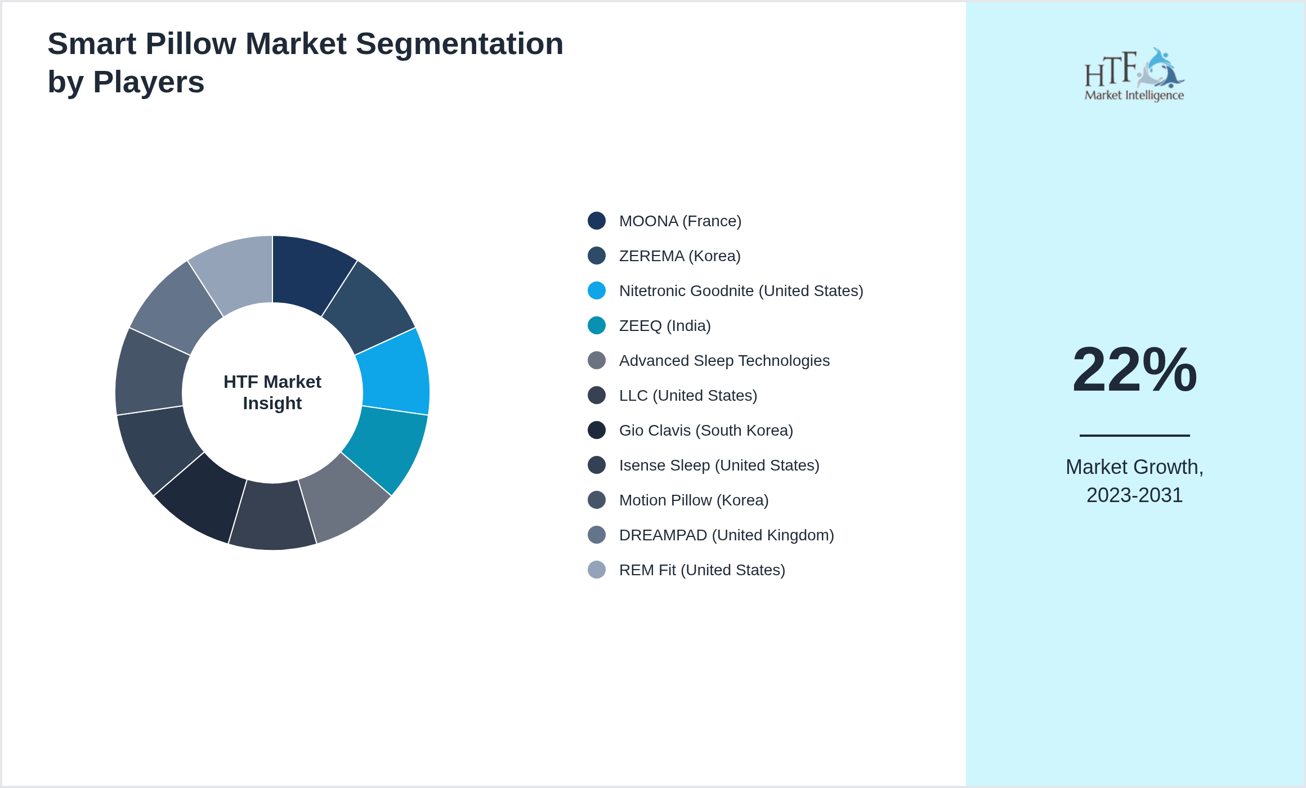
Task: Select the REM Fit (United States) label
Action: pyautogui.click(x=702, y=570)
